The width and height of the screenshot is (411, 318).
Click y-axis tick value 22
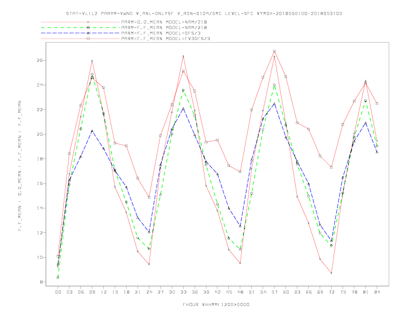(x=40, y=110)
